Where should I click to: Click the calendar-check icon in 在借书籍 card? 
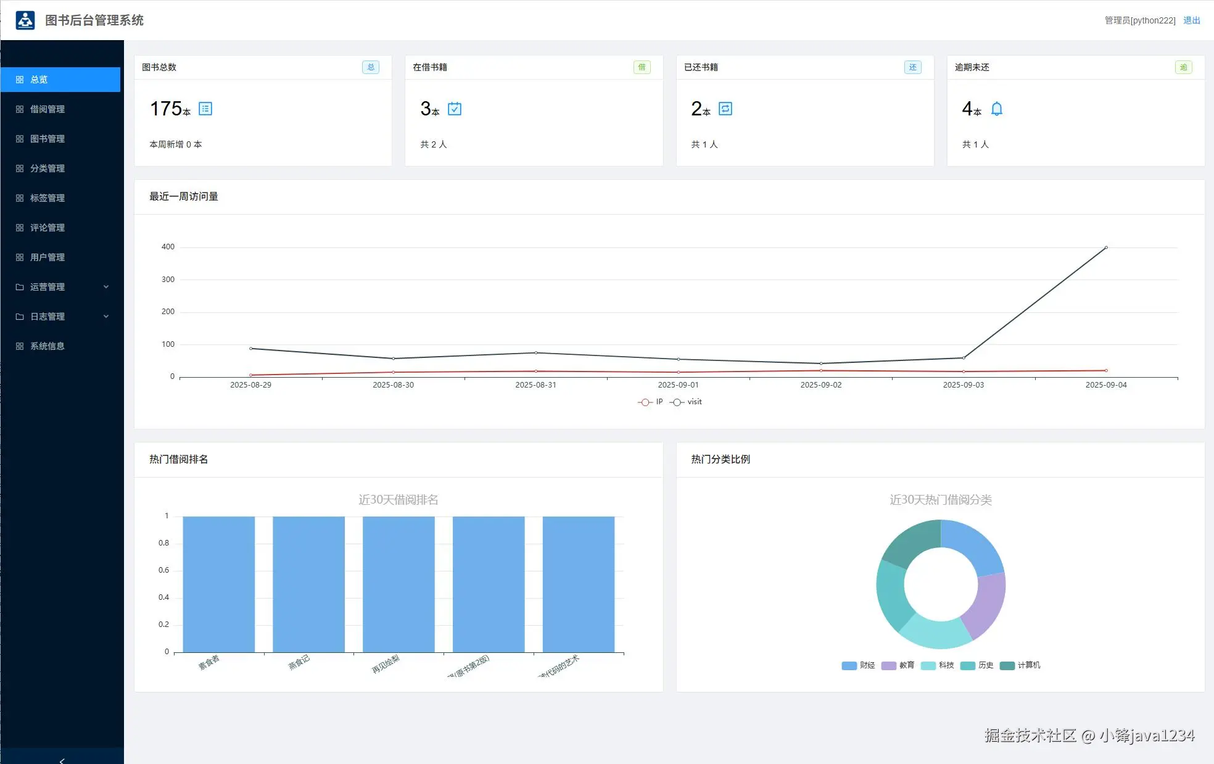click(x=455, y=109)
